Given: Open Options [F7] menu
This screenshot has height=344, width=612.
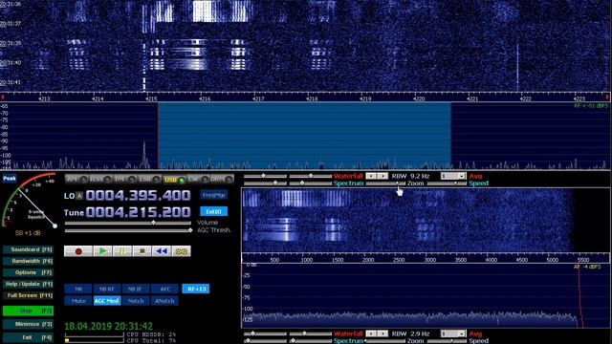Looking at the screenshot, I should [x=28, y=272].
